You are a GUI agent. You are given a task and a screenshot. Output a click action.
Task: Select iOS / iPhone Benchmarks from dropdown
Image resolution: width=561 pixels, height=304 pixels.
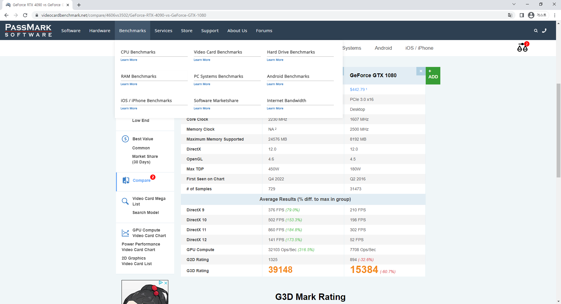point(146,101)
